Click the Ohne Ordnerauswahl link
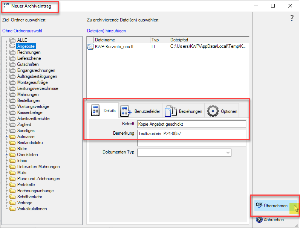This screenshot has width=300, height=228. click(22, 31)
